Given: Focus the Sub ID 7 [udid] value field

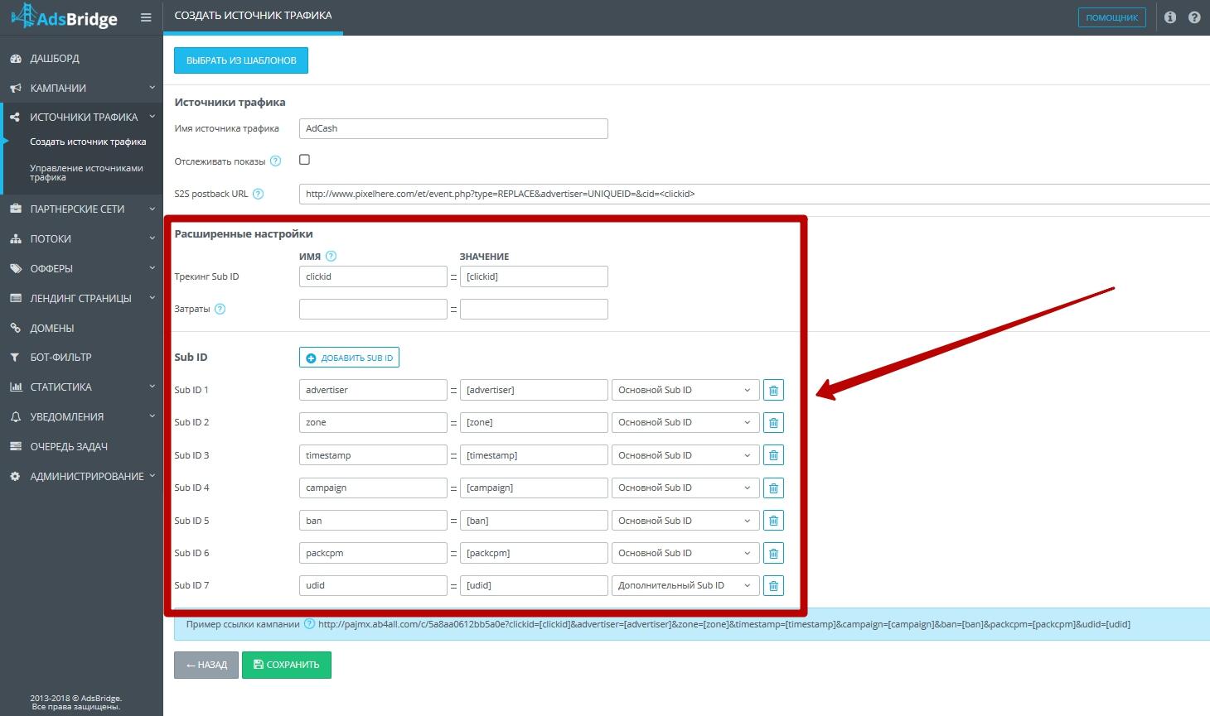Looking at the screenshot, I should (x=534, y=586).
